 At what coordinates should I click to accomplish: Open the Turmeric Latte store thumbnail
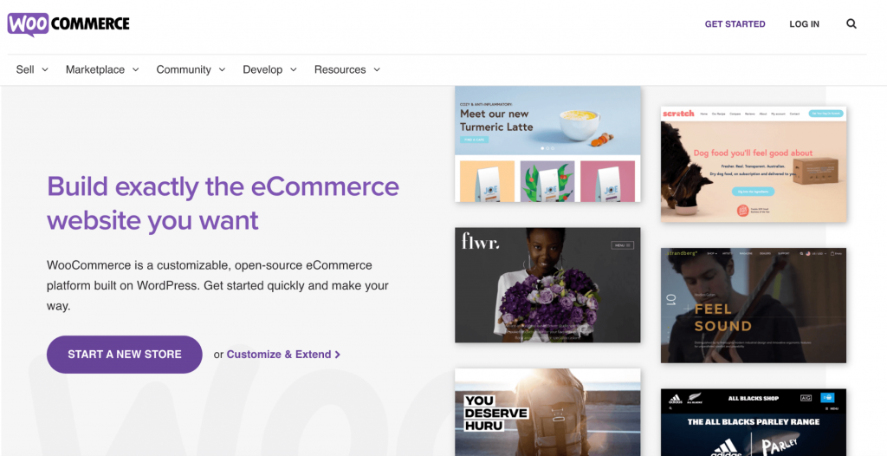pos(547,144)
